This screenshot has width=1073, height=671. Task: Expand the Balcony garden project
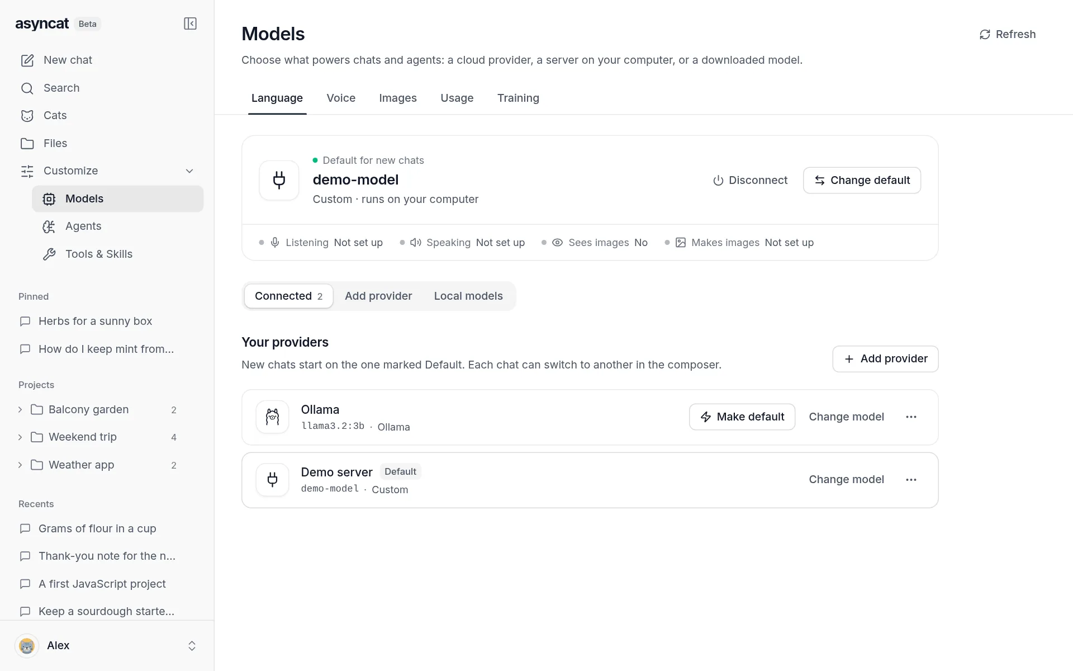[x=20, y=410]
